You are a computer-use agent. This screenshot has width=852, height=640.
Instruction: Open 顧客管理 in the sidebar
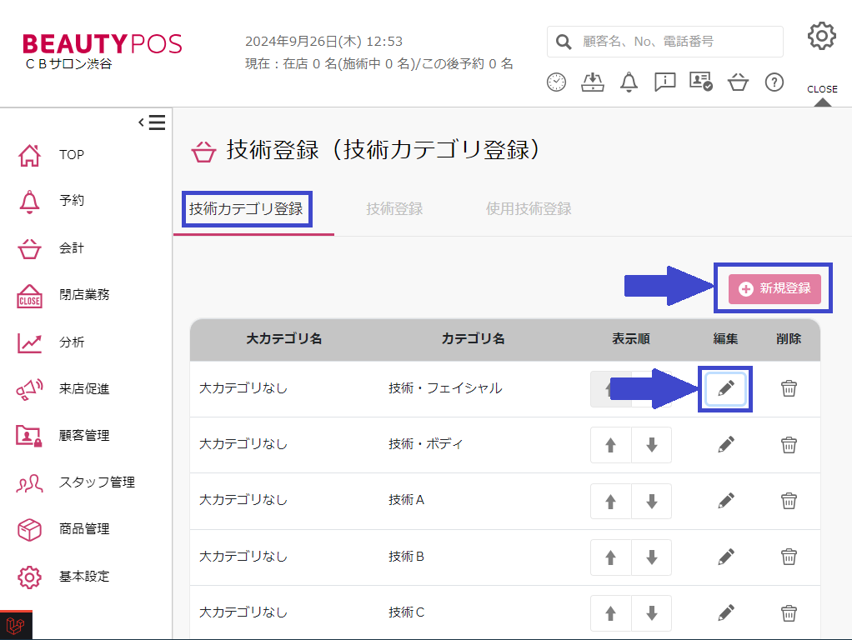coord(83,435)
